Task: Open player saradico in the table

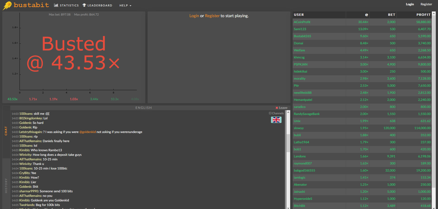Action: point(300,107)
